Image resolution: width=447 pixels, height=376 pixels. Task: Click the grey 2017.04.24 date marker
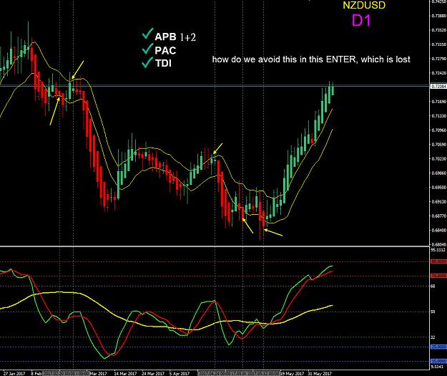point(216,373)
